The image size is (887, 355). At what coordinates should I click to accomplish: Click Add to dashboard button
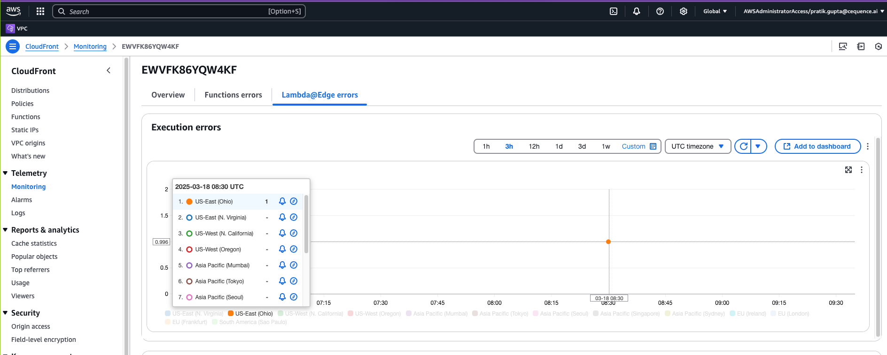click(x=817, y=146)
